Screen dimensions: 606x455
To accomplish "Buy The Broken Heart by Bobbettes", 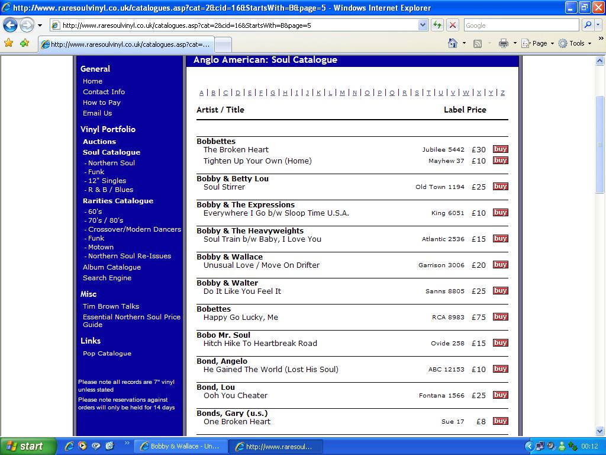I will 500,149.
